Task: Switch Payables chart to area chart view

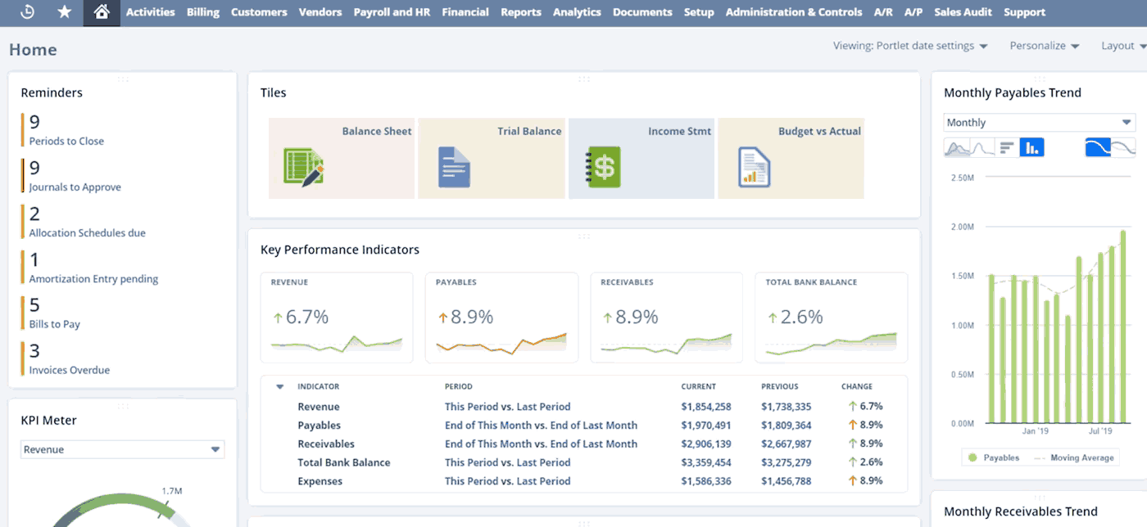Action: [x=957, y=148]
